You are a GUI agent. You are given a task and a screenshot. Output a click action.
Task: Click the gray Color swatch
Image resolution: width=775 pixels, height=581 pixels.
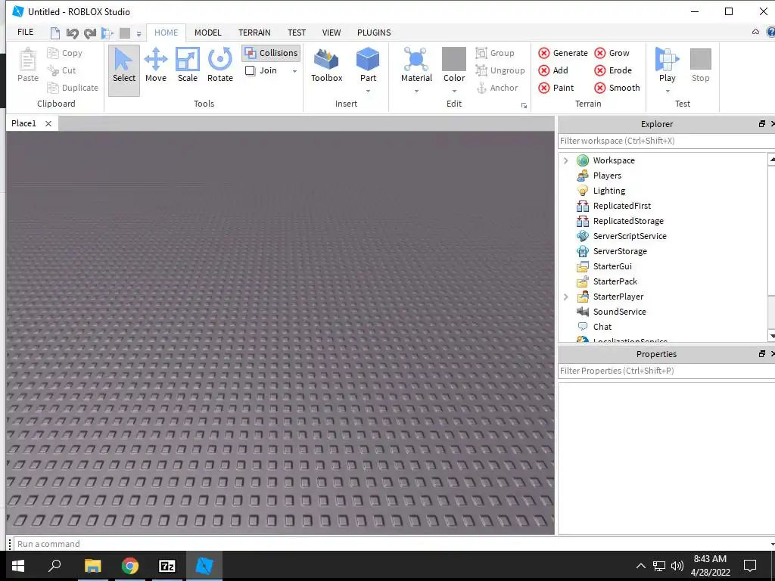click(x=454, y=59)
